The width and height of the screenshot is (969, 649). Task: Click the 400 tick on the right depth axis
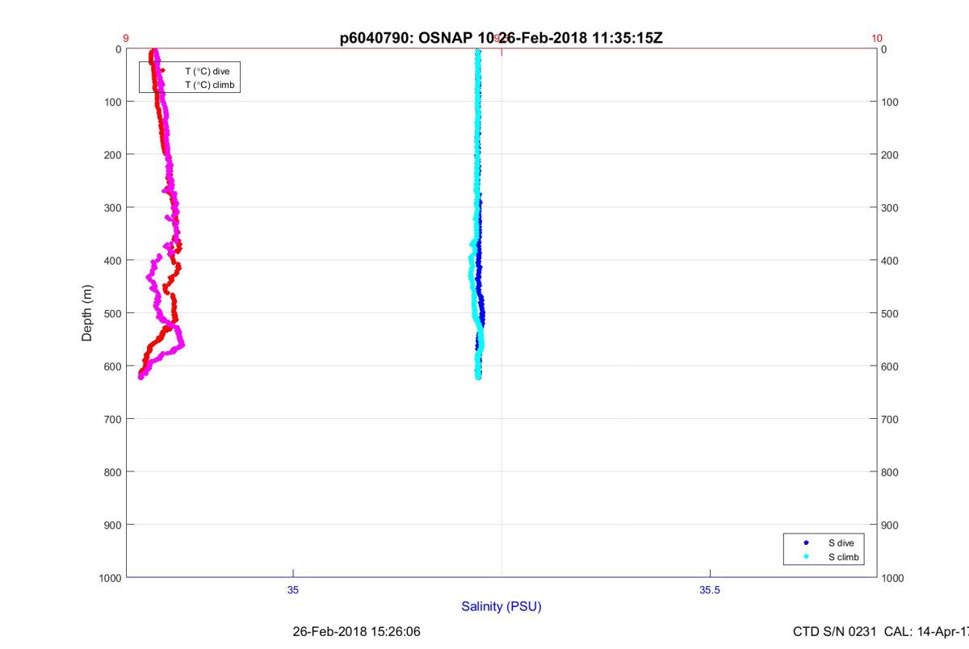(890, 260)
